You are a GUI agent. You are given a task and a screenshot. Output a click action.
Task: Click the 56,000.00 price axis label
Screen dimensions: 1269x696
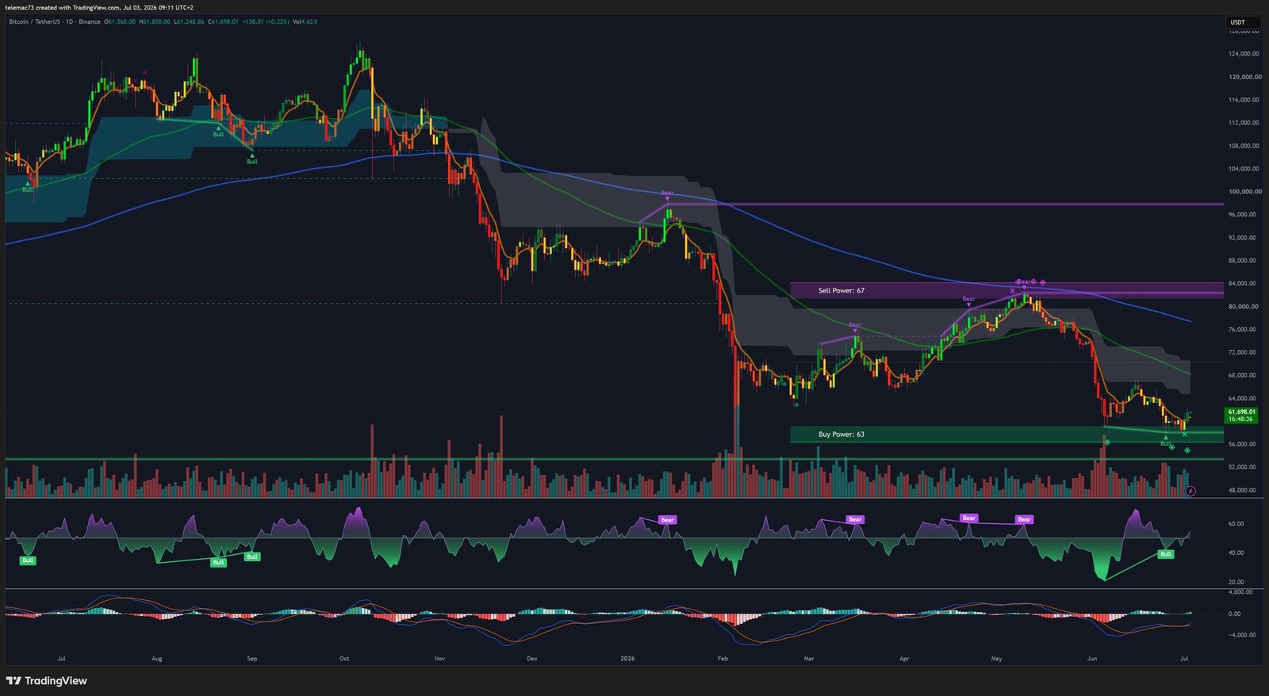(x=1244, y=445)
